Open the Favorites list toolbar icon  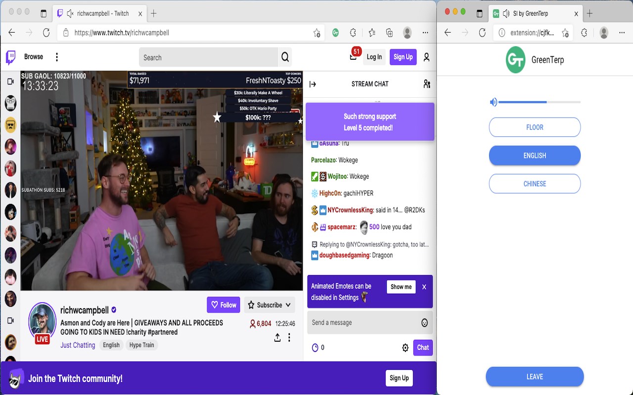click(372, 33)
